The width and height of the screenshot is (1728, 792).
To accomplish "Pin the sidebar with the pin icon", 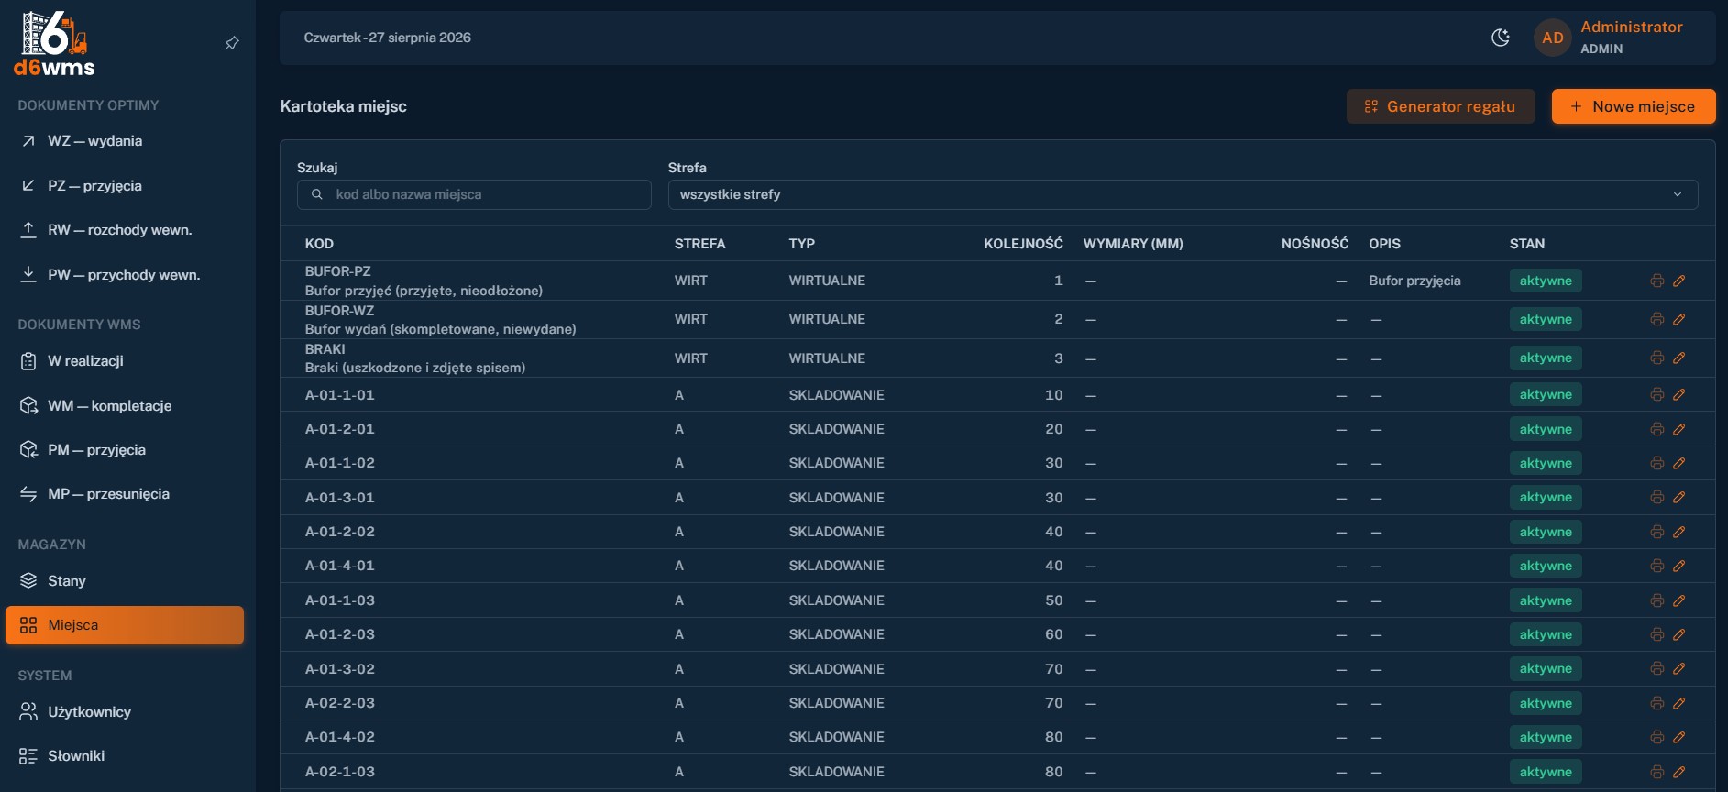I will pyautogui.click(x=232, y=43).
